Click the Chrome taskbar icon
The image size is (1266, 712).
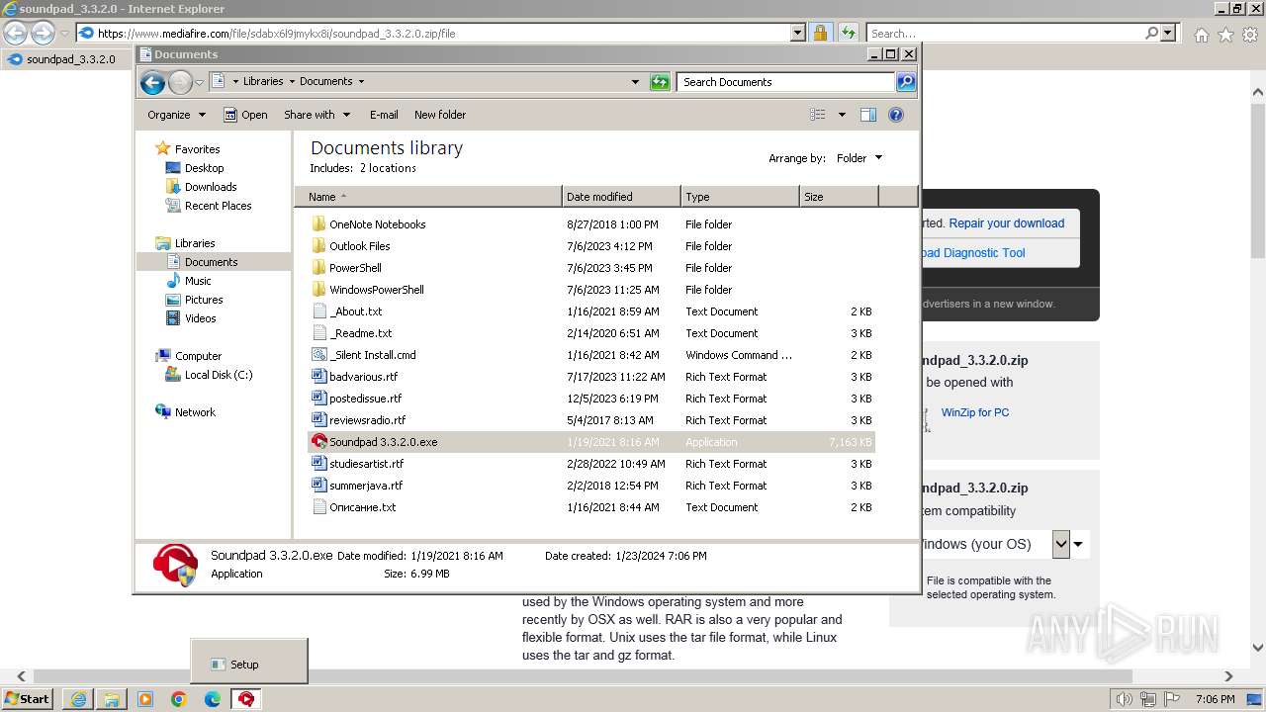pos(179,699)
